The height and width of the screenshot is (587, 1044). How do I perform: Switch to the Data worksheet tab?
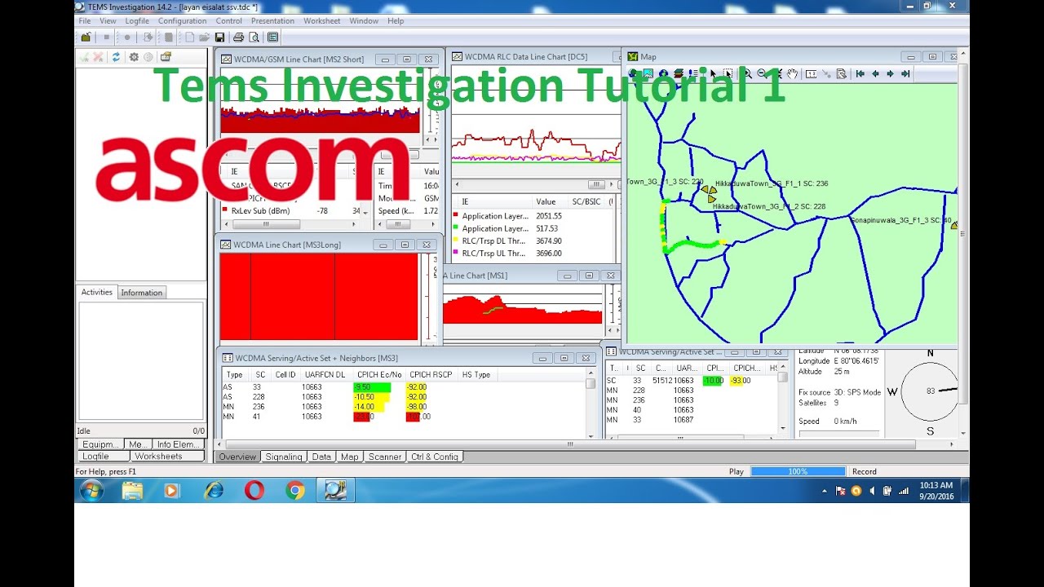pyautogui.click(x=321, y=457)
